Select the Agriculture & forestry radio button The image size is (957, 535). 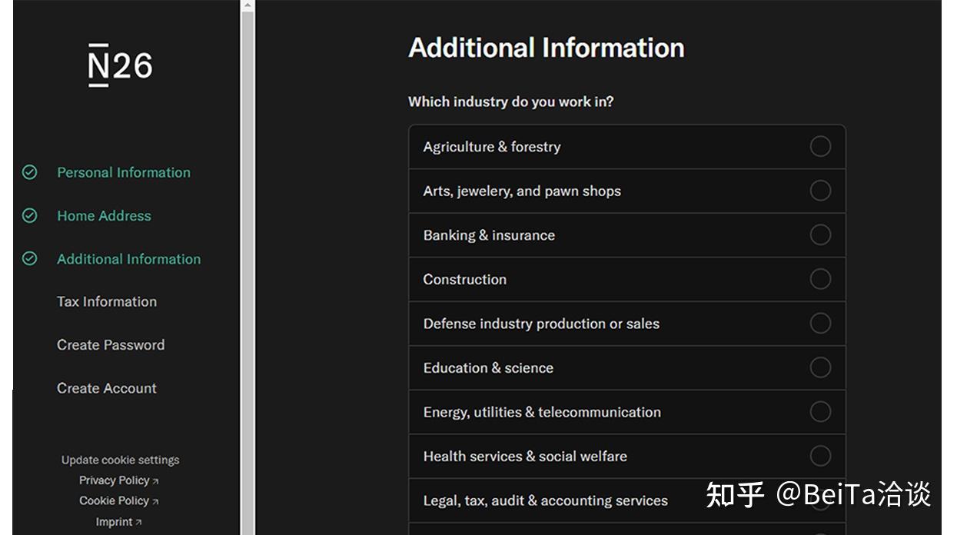click(x=819, y=145)
